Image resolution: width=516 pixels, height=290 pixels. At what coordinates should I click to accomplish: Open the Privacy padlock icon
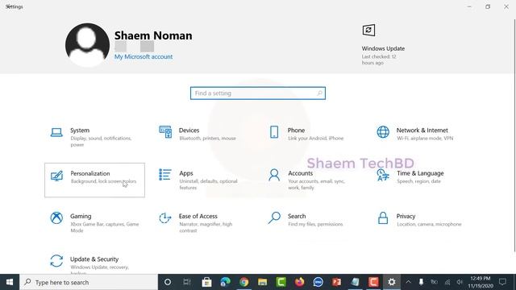383,217
